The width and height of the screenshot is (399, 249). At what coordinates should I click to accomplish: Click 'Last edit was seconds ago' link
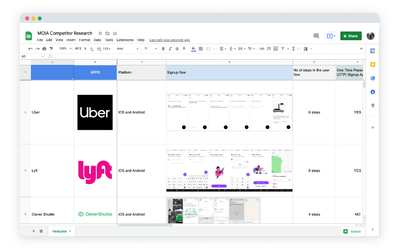[x=169, y=40]
